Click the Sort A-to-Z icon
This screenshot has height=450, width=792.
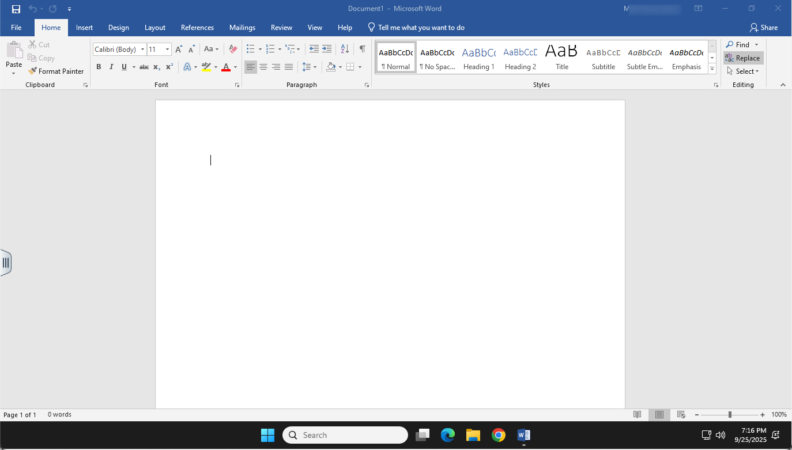345,50
